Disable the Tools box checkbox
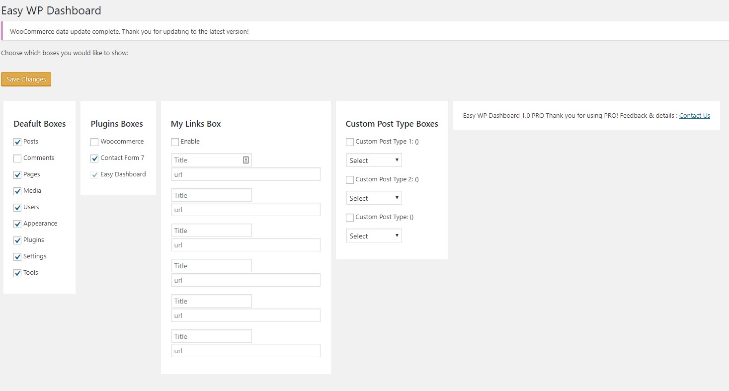Image resolution: width=729 pixels, height=391 pixels. [17, 273]
